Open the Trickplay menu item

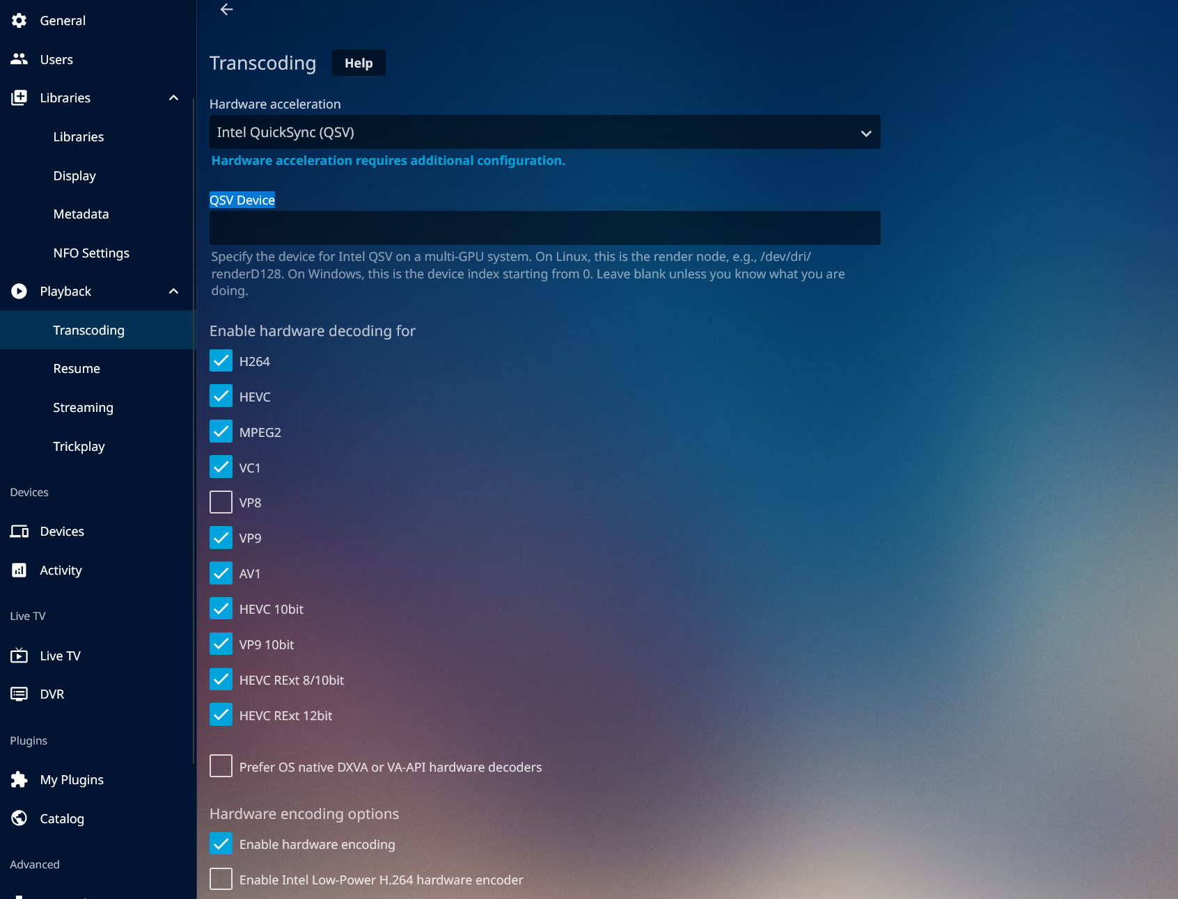79,447
